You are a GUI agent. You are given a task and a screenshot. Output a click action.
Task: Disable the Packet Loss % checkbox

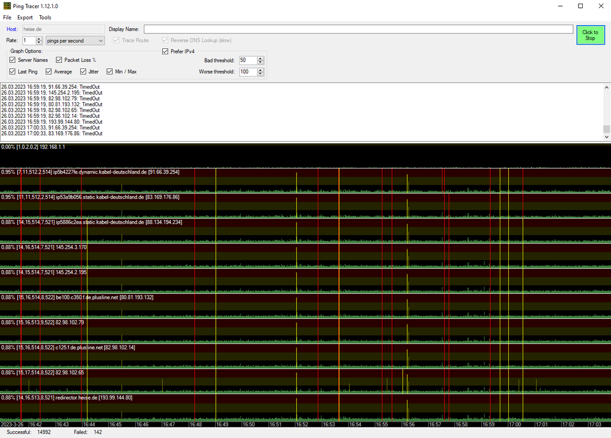pyautogui.click(x=59, y=60)
